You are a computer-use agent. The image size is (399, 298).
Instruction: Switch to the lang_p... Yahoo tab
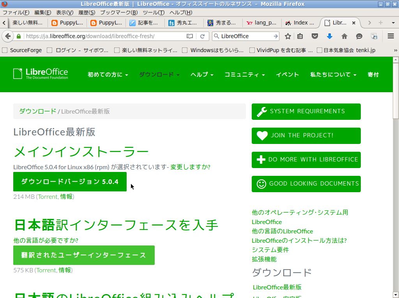tap(262, 23)
